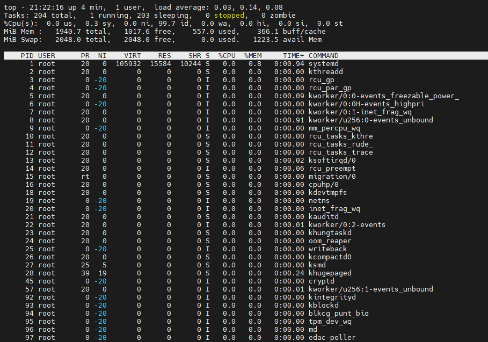Click rcu_tasks_trace process name

click(340, 152)
